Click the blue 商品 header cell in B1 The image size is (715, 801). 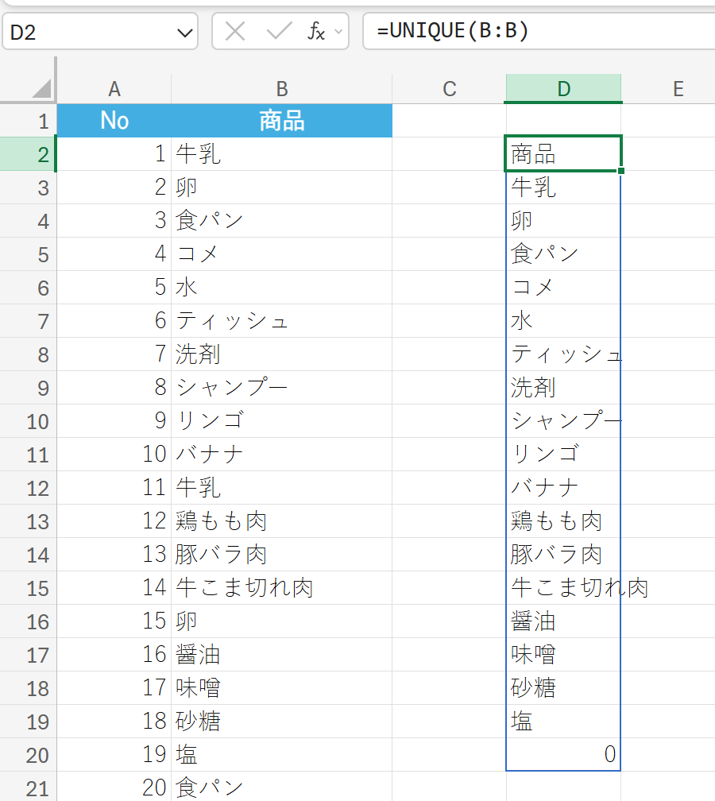tap(282, 121)
